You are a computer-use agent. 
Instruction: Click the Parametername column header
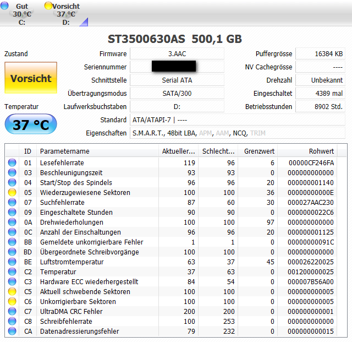coord(97,151)
